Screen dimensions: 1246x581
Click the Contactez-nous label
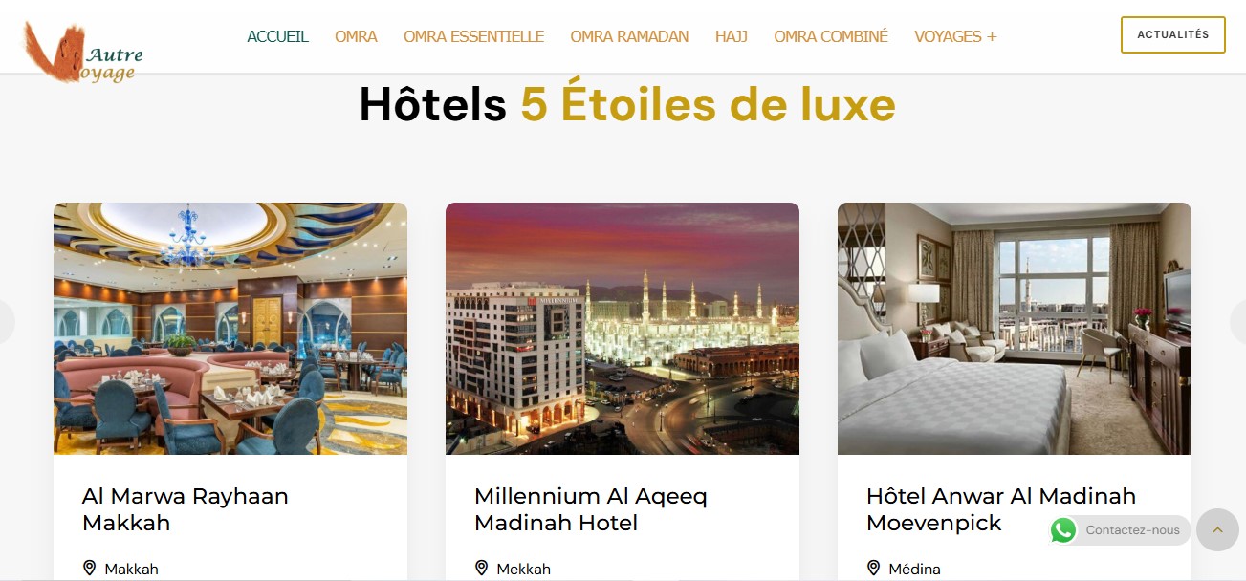1132,530
